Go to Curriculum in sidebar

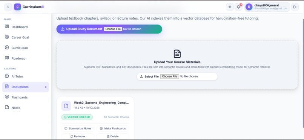pyautogui.click(x=26, y=48)
